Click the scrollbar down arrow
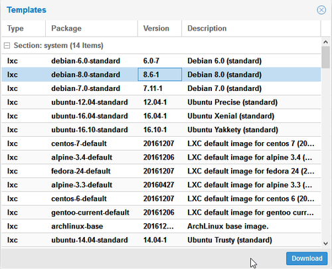 click(325, 244)
